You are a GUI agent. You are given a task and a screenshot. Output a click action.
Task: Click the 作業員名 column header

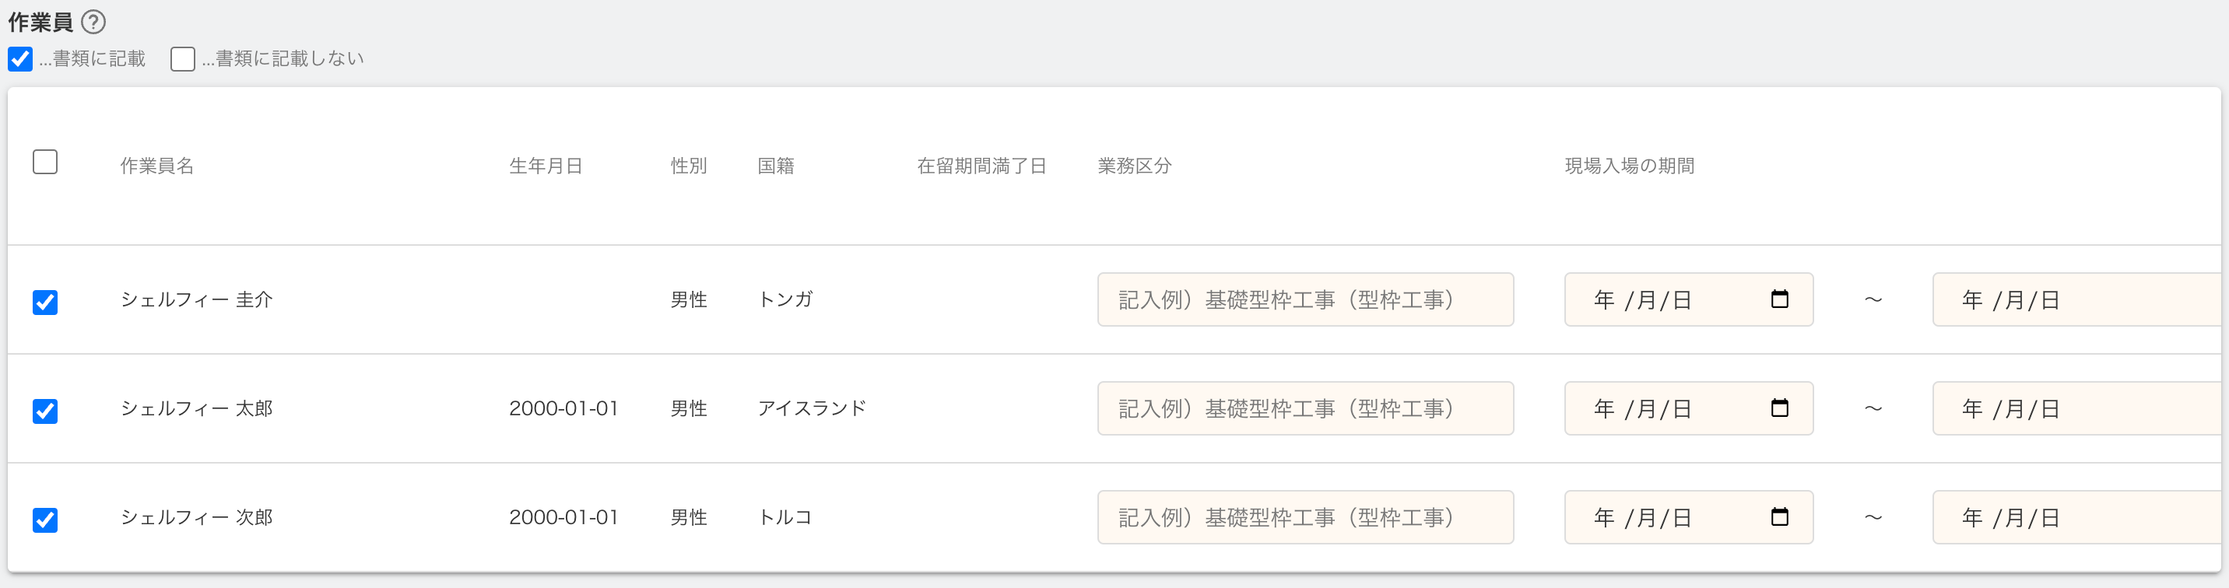coord(156,165)
